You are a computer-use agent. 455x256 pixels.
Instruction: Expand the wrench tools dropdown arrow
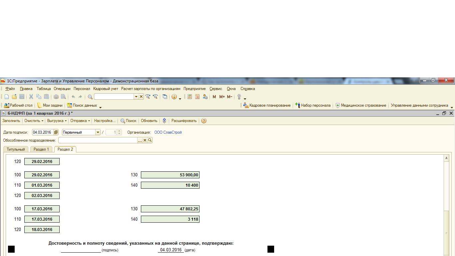tap(245, 99)
